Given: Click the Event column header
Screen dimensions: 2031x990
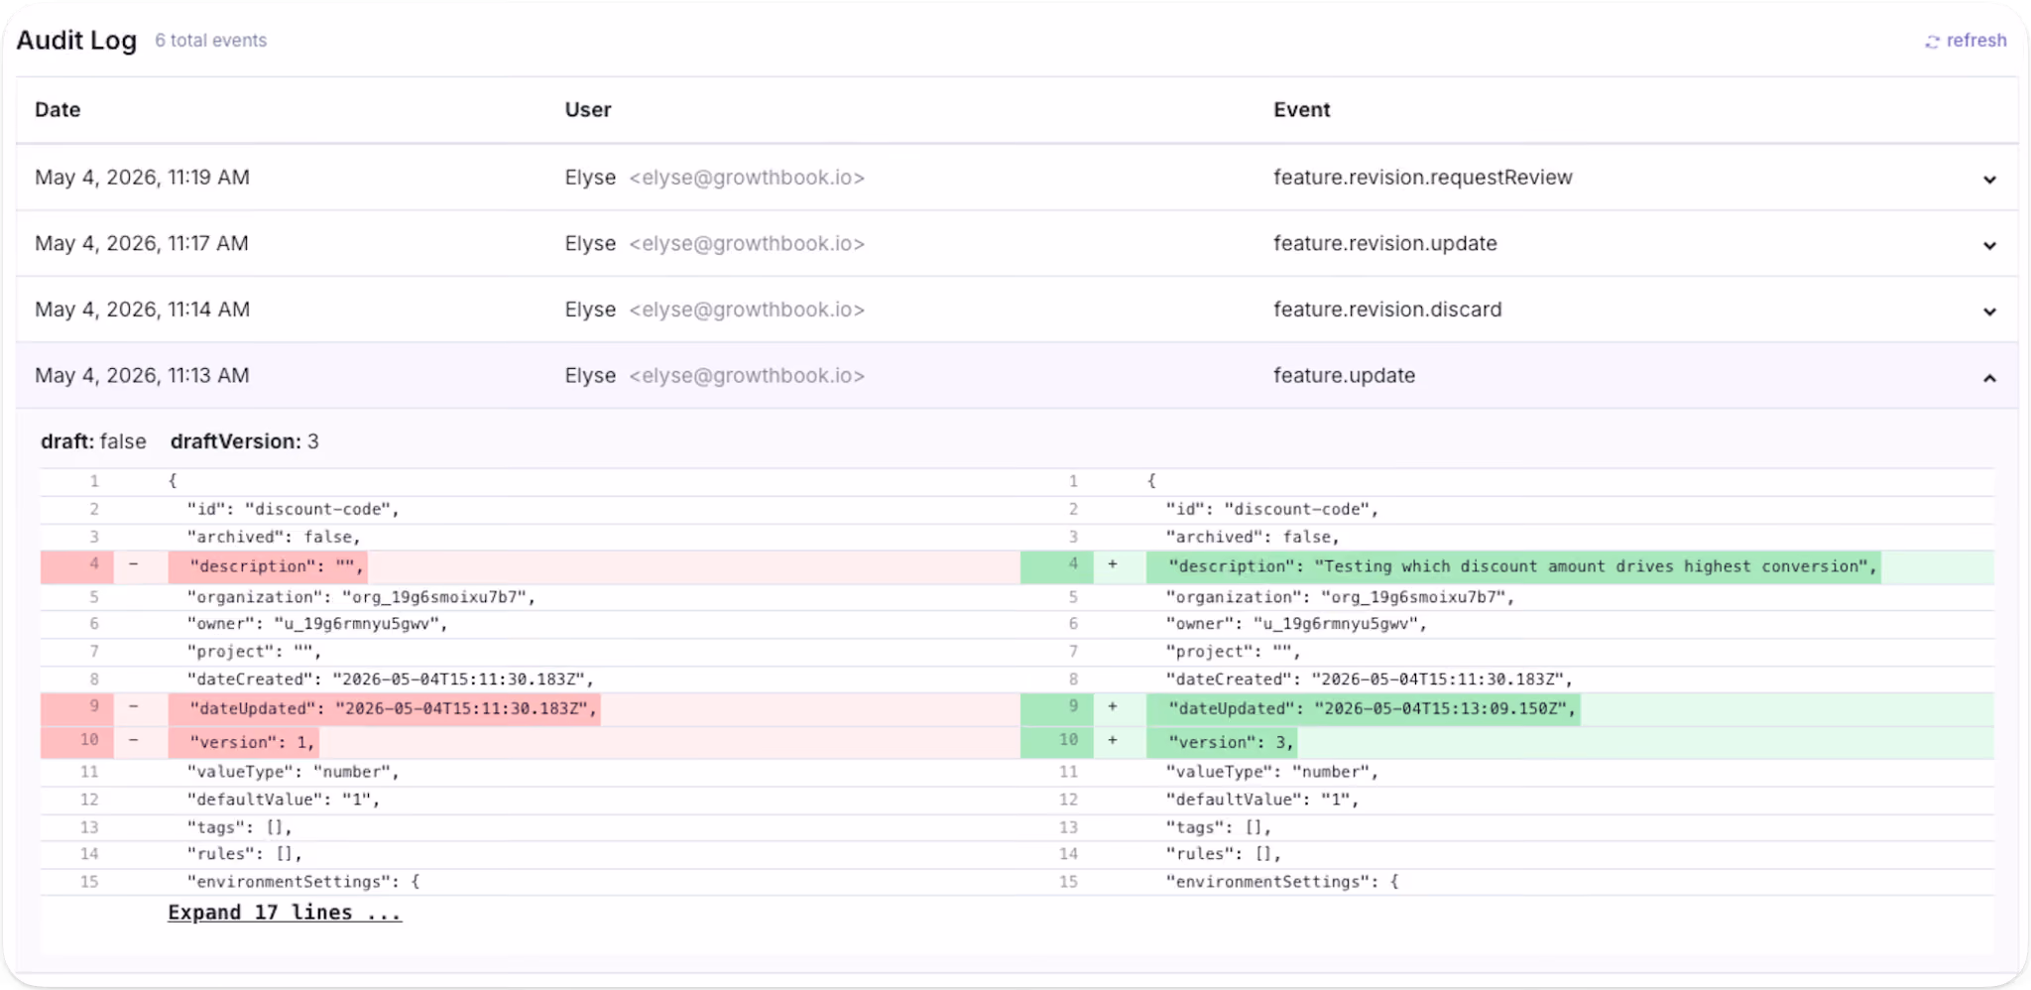Looking at the screenshot, I should (1301, 110).
